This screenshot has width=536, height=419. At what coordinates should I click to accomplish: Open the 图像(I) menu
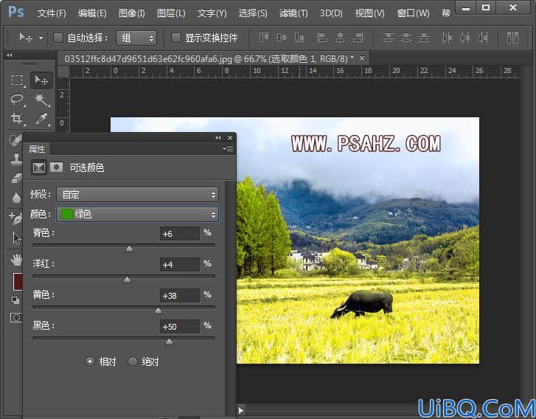(132, 13)
